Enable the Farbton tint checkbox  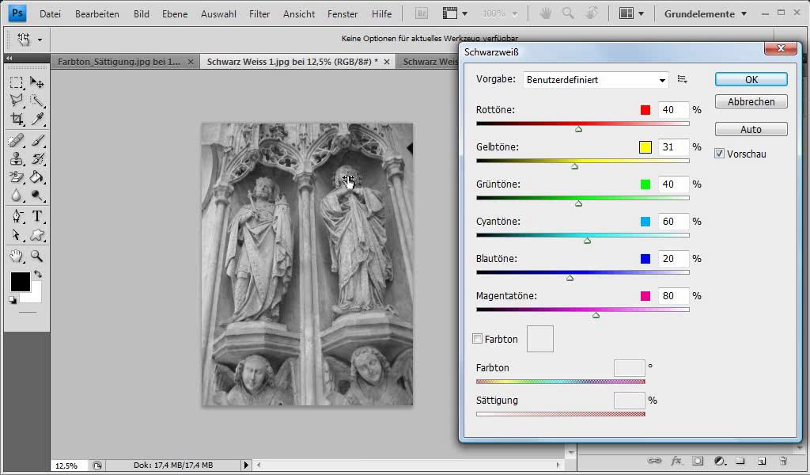tap(477, 339)
